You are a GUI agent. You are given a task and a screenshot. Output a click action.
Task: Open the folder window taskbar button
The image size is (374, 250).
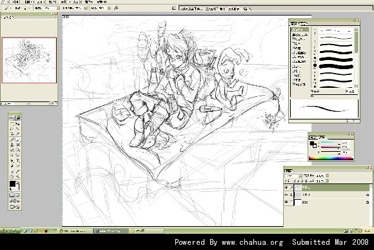coord(146,231)
